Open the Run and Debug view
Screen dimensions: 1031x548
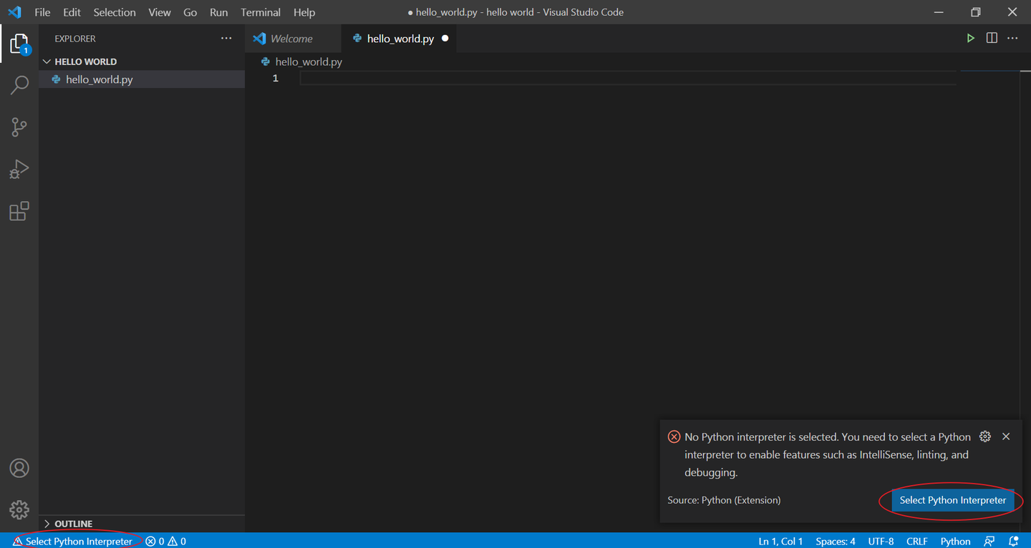19,169
